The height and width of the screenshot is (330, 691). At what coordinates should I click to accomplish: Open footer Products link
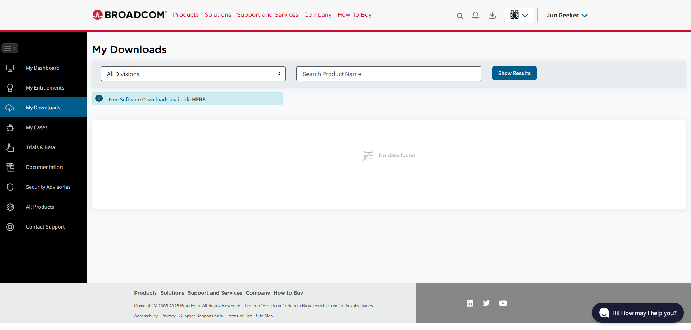tap(145, 293)
